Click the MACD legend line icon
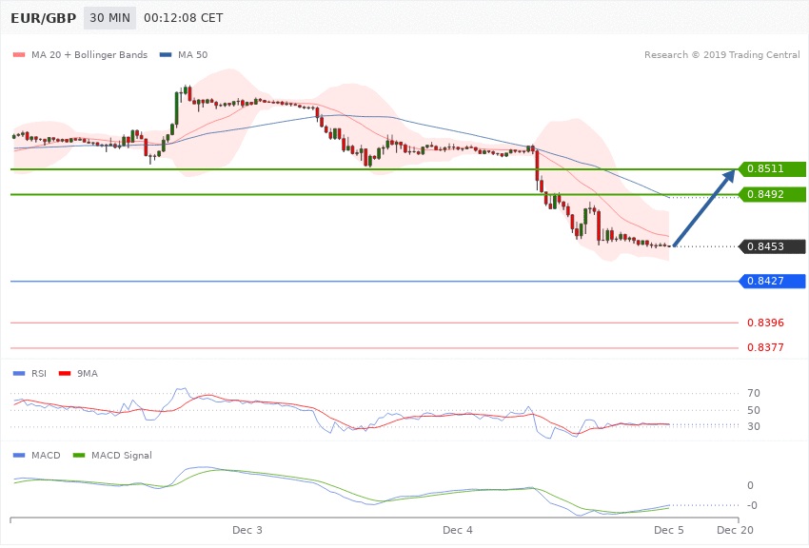Screen dimensions: 809x548 tap(20, 456)
